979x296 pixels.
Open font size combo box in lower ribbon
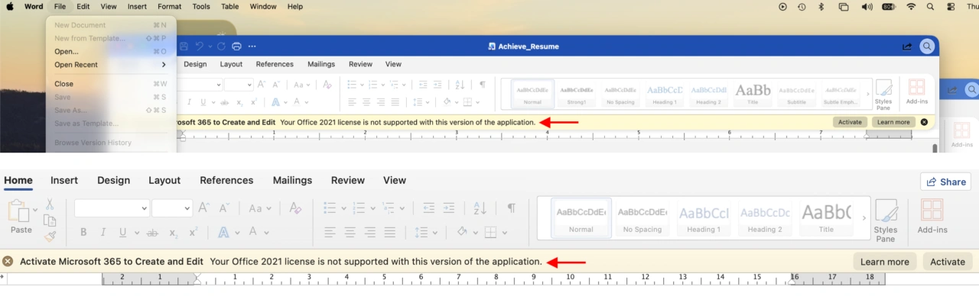(x=172, y=208)
